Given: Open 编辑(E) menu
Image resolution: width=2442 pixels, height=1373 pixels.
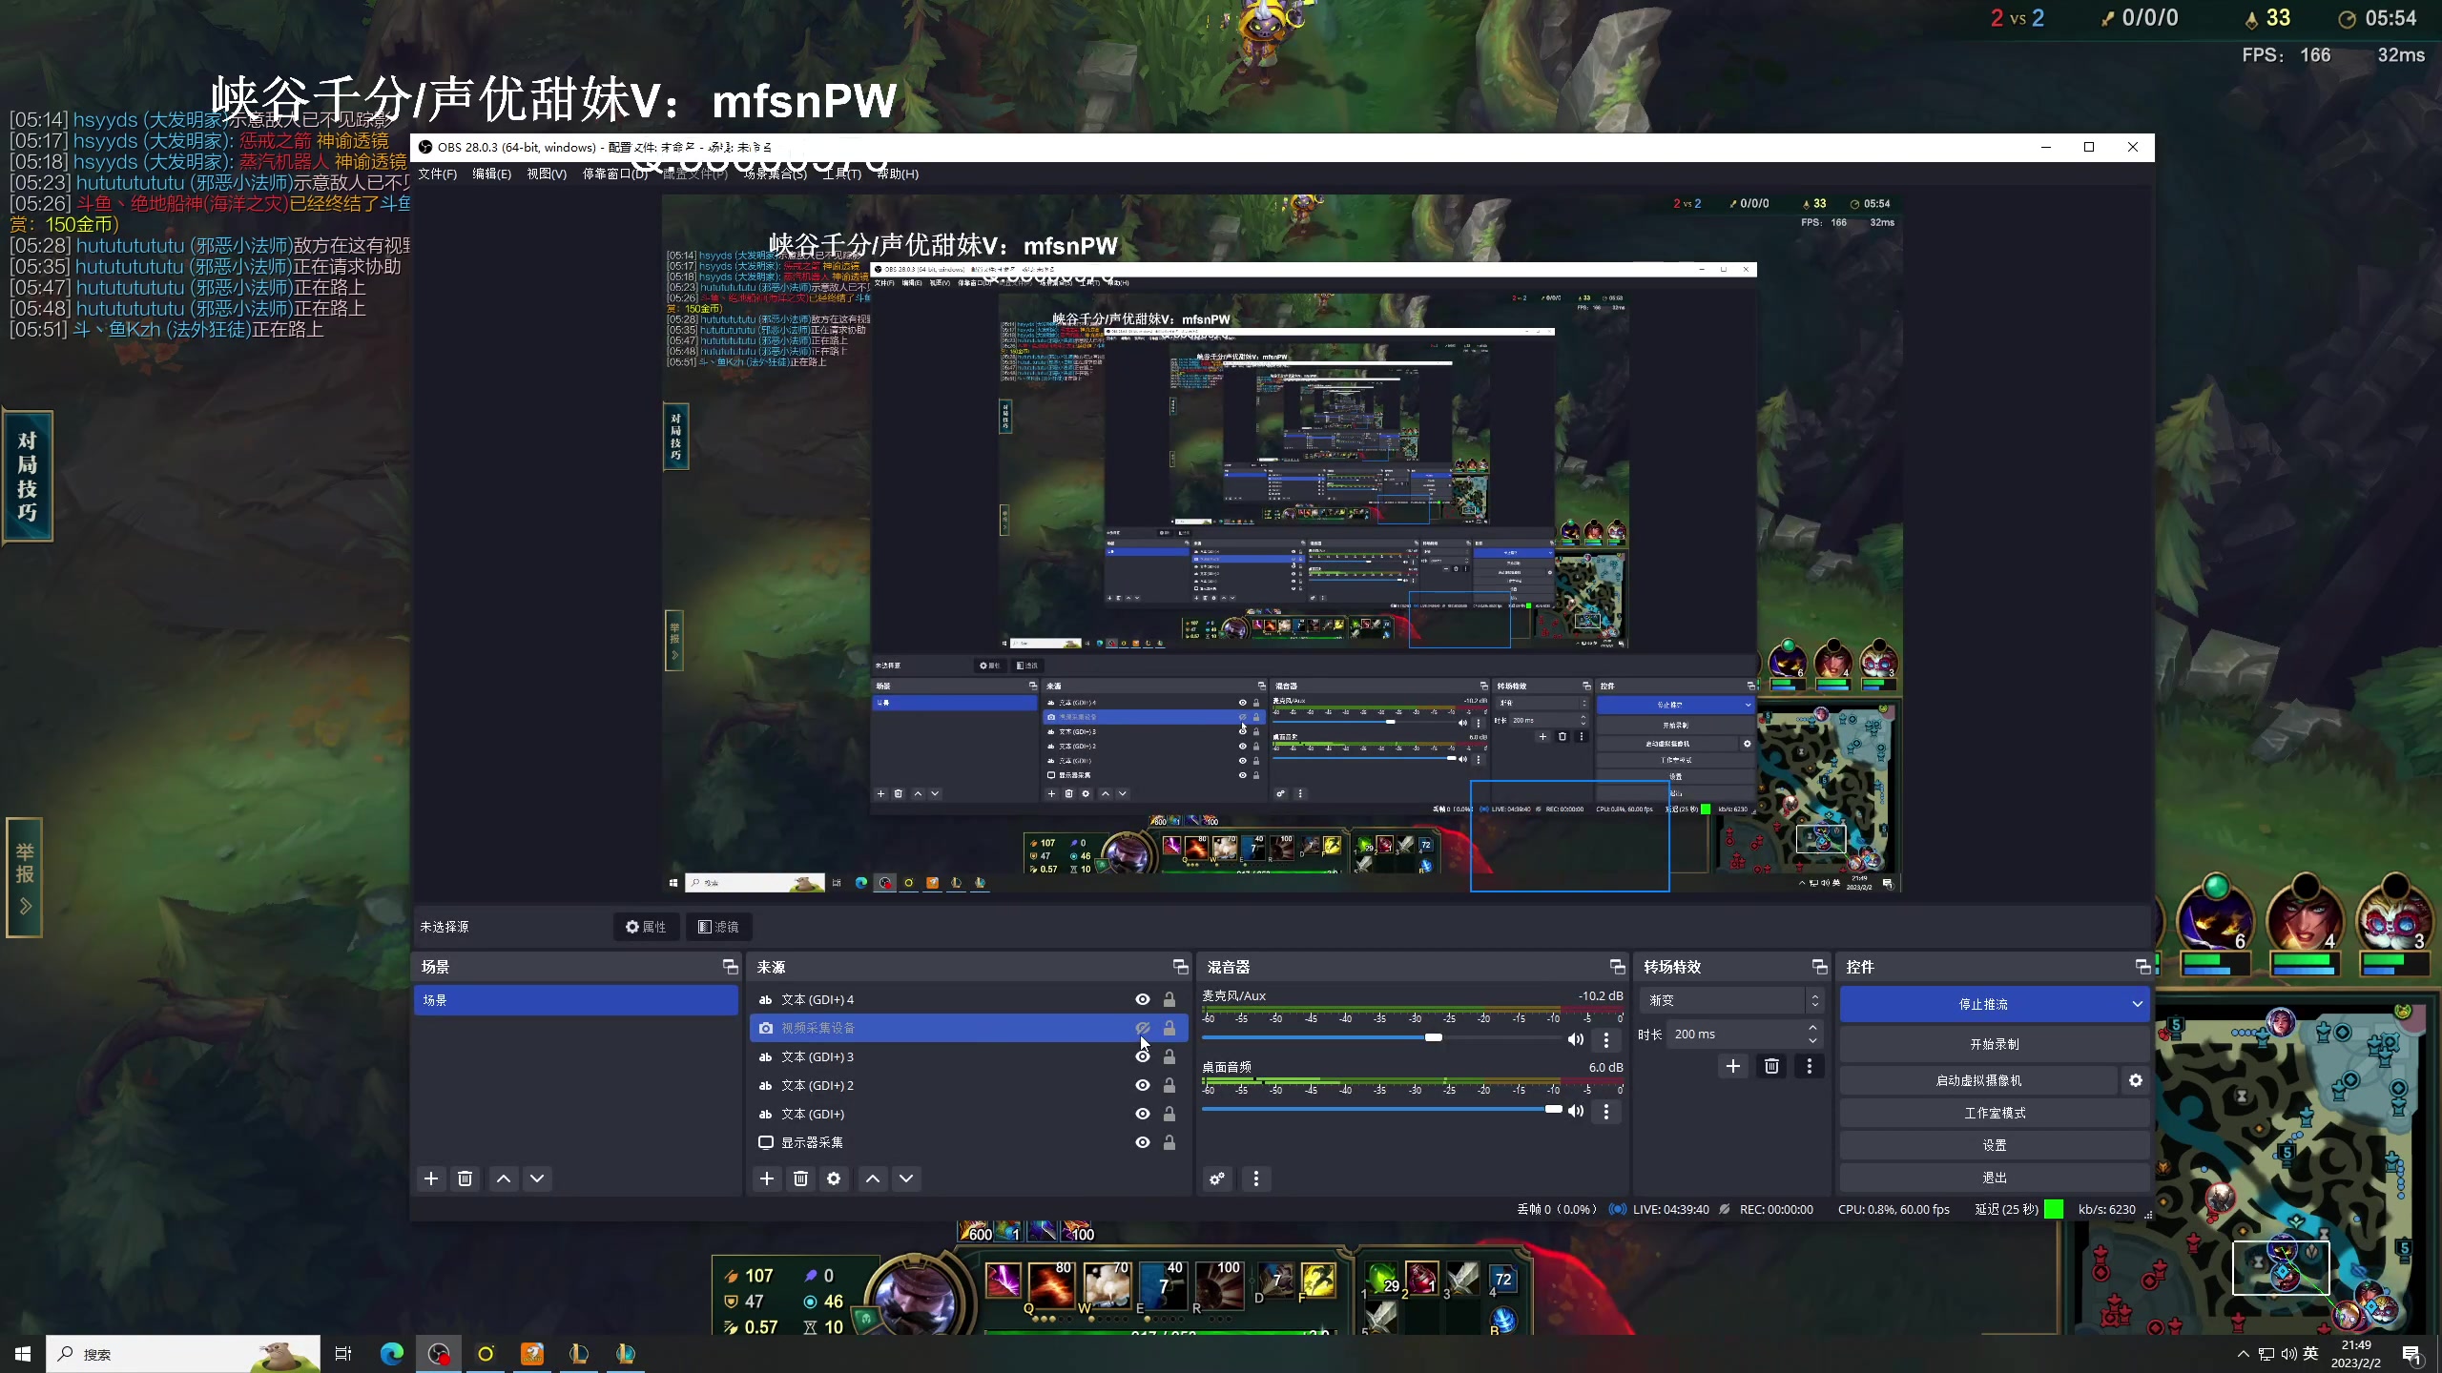Looking at the screenshot, I should [x=491, y=174].
